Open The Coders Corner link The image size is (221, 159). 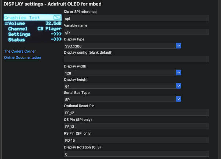(20, 51)
